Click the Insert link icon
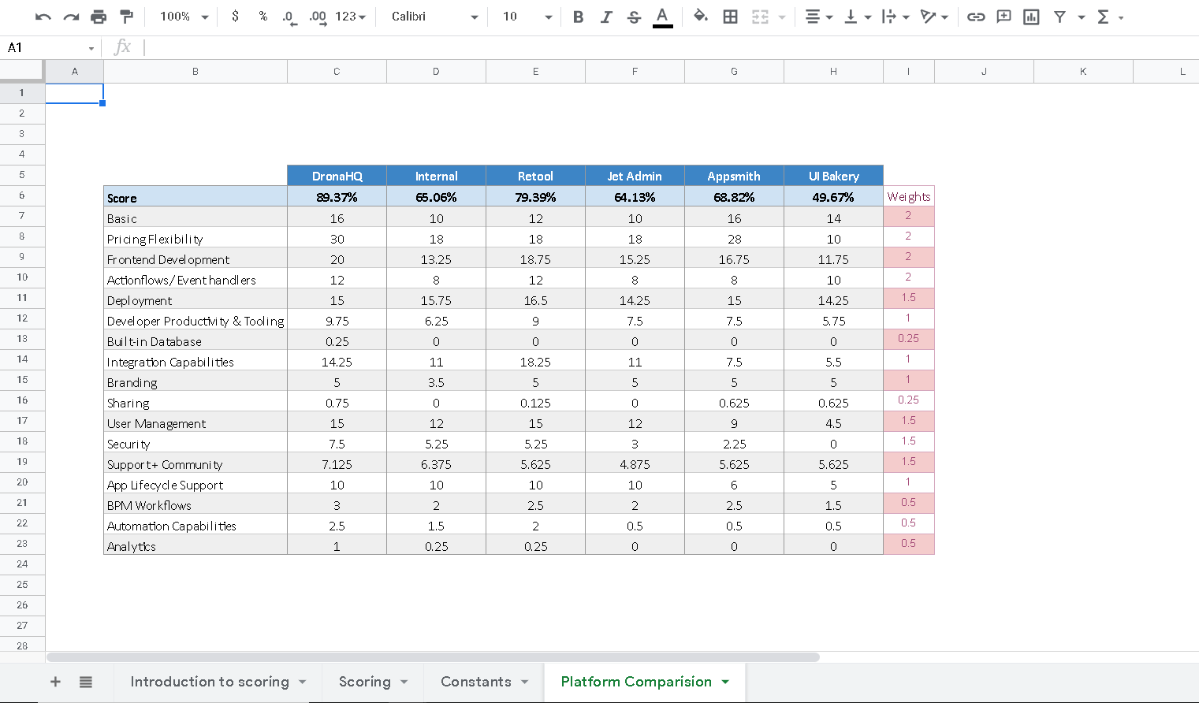 click(976, 17)
